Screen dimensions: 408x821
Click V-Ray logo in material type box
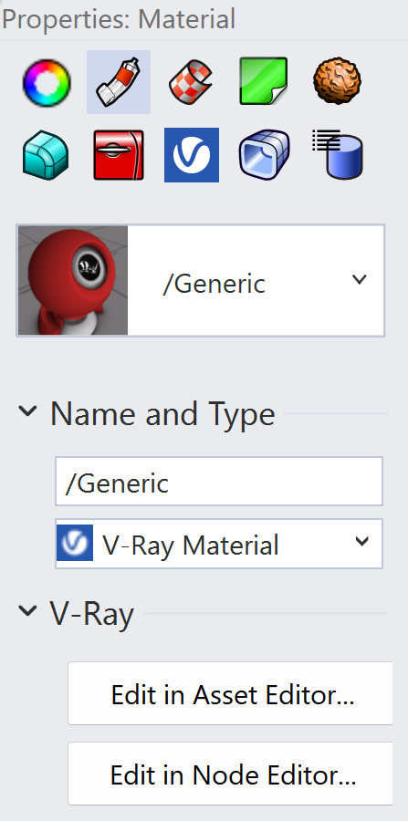(75, 543)
